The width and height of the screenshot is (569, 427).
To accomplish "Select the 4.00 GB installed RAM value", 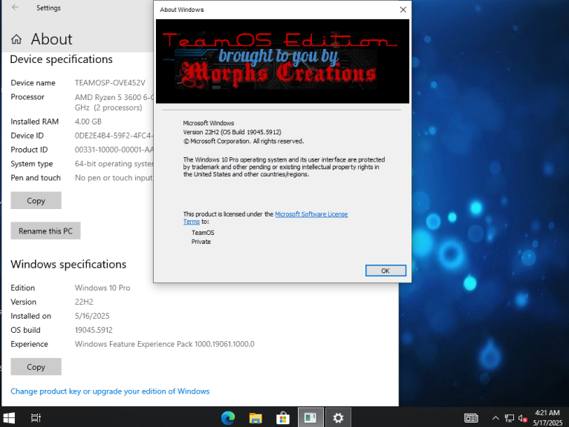I will (88, 122).
